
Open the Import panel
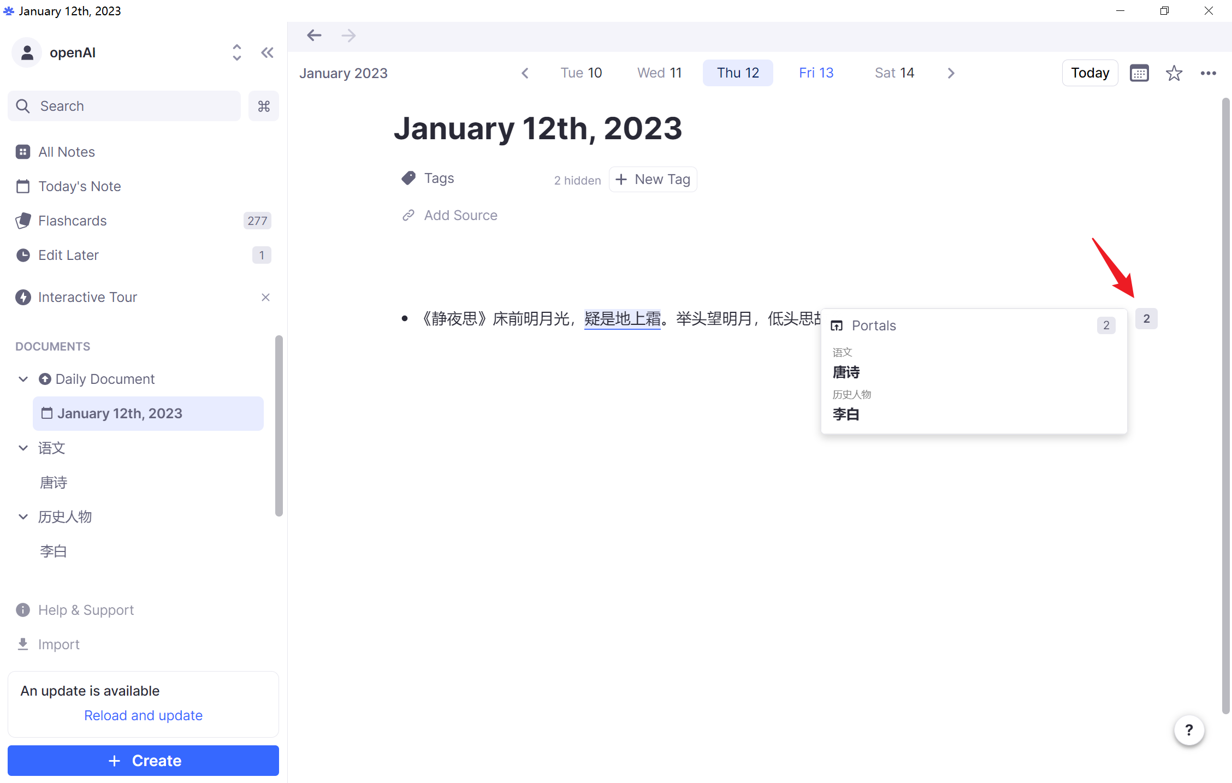coord(58,644)
